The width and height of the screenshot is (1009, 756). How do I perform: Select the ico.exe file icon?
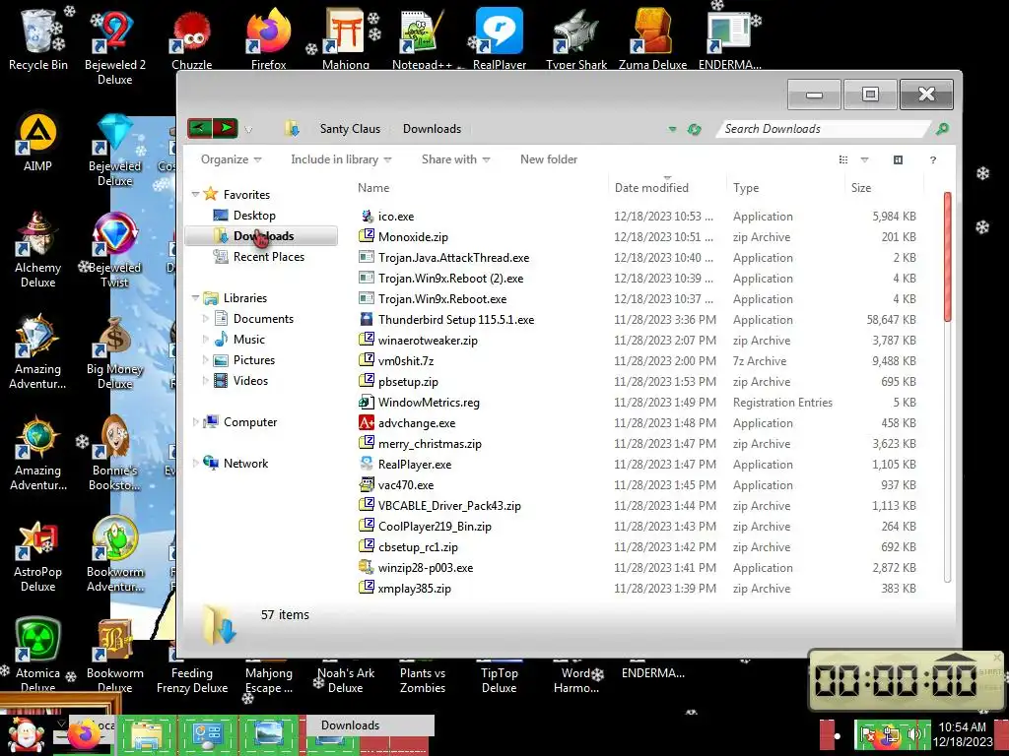click(367, 216)
